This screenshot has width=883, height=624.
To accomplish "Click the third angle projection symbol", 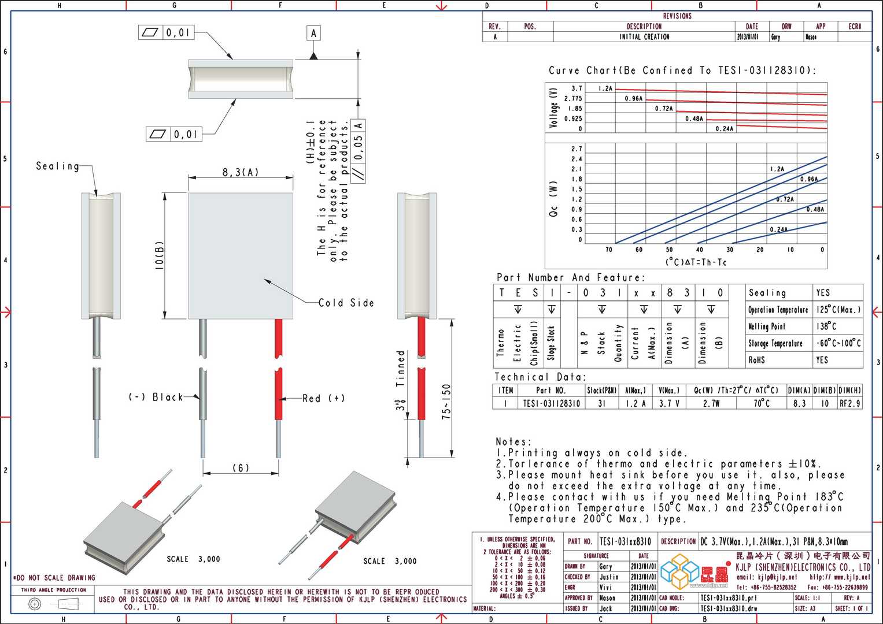I will pos(53,604).
